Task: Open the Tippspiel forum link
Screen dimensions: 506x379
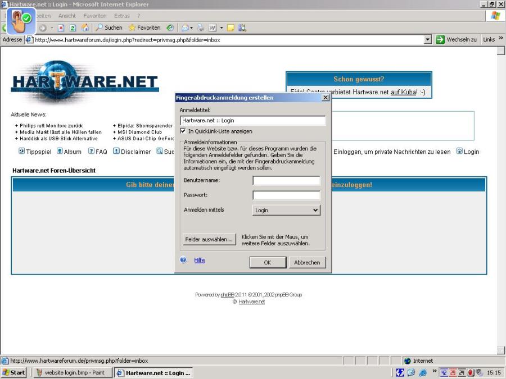Action: (35, 152)
